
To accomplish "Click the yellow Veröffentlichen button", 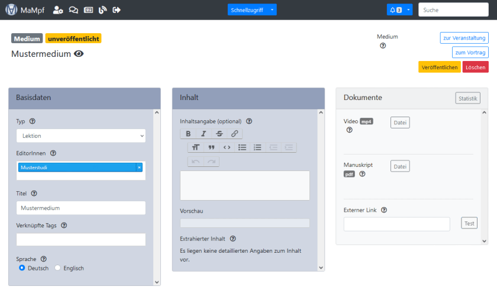I will point(439,67).
